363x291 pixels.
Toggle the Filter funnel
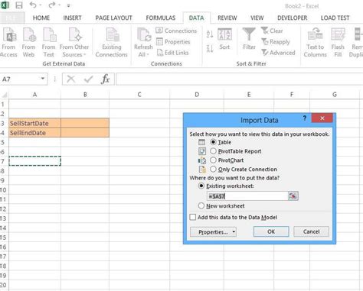[x=249, y=39]
